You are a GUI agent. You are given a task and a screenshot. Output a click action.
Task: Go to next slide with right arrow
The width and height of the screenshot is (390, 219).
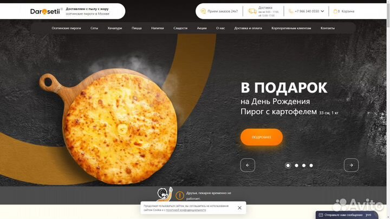[351, 165]
